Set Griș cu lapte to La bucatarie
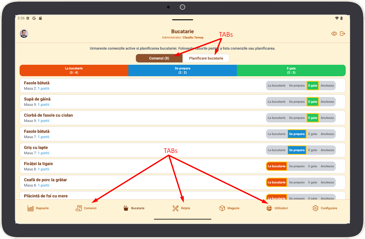Screen dimensions: 365x239 277,150
